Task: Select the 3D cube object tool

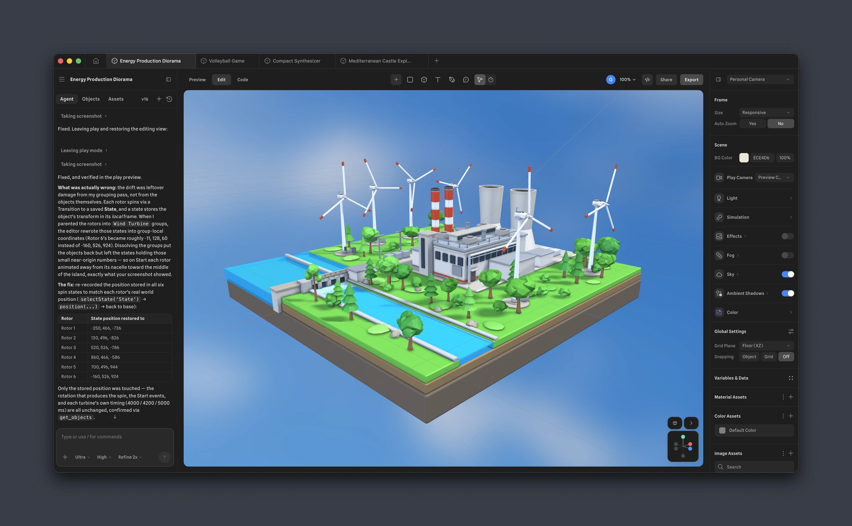Action: (424, 80)
